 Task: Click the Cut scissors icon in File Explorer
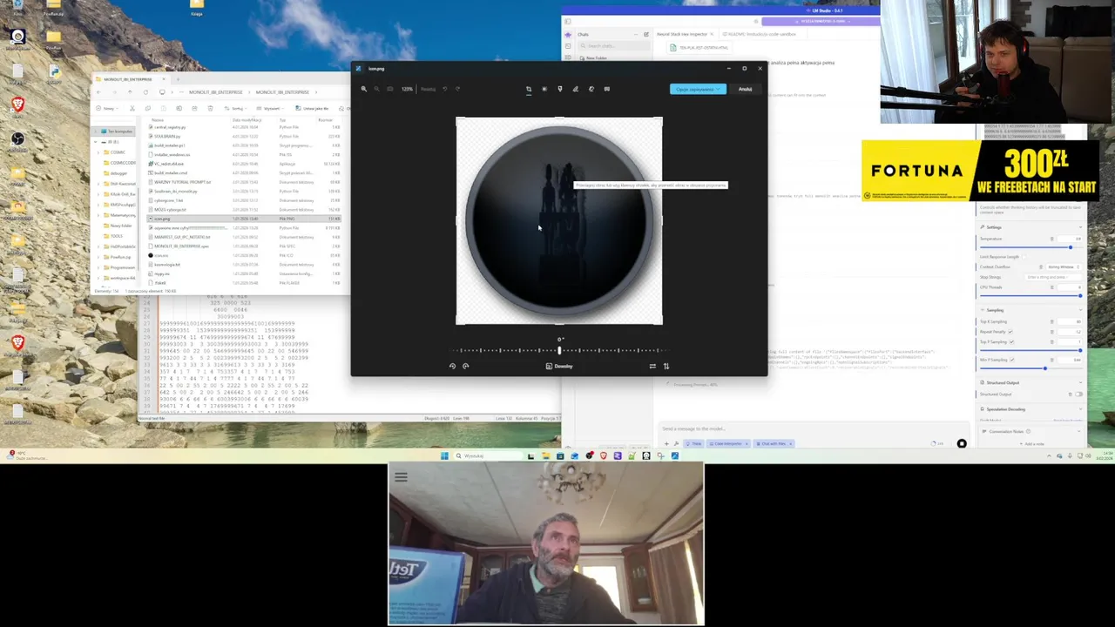click(132, 108)
